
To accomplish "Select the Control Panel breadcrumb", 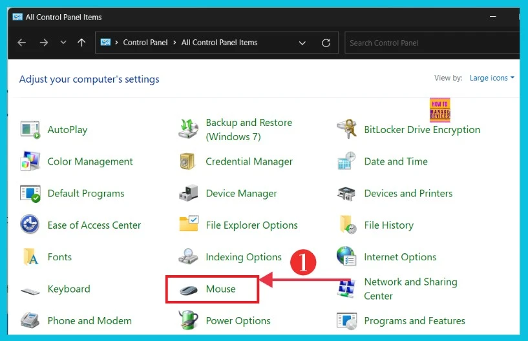I will [145, 43].
